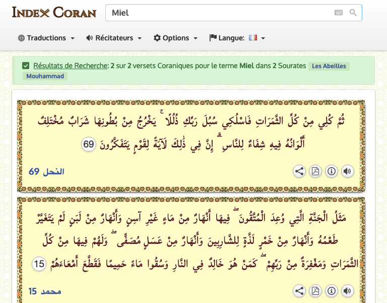Click the speaker icon next to Récitateurs
This screenshot has height=303, width=387.
tap(89, 38)
